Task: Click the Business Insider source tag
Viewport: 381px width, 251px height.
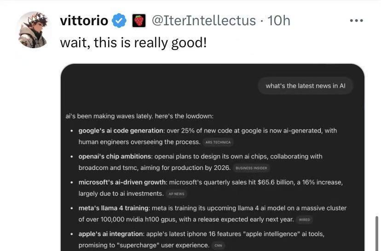Action: (x=251, y=168)
